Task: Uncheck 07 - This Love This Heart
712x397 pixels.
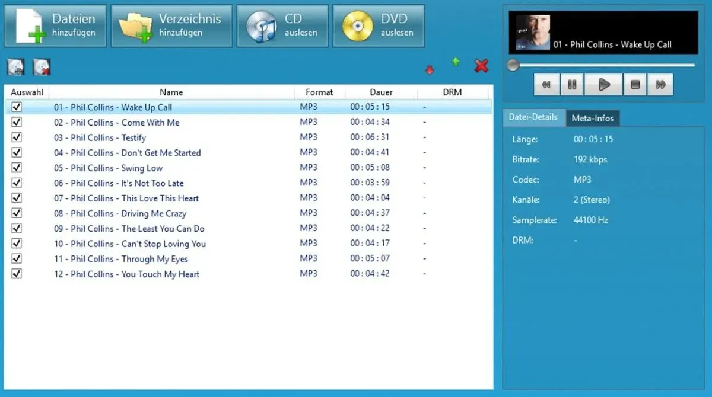Action: tap(17, 198)
